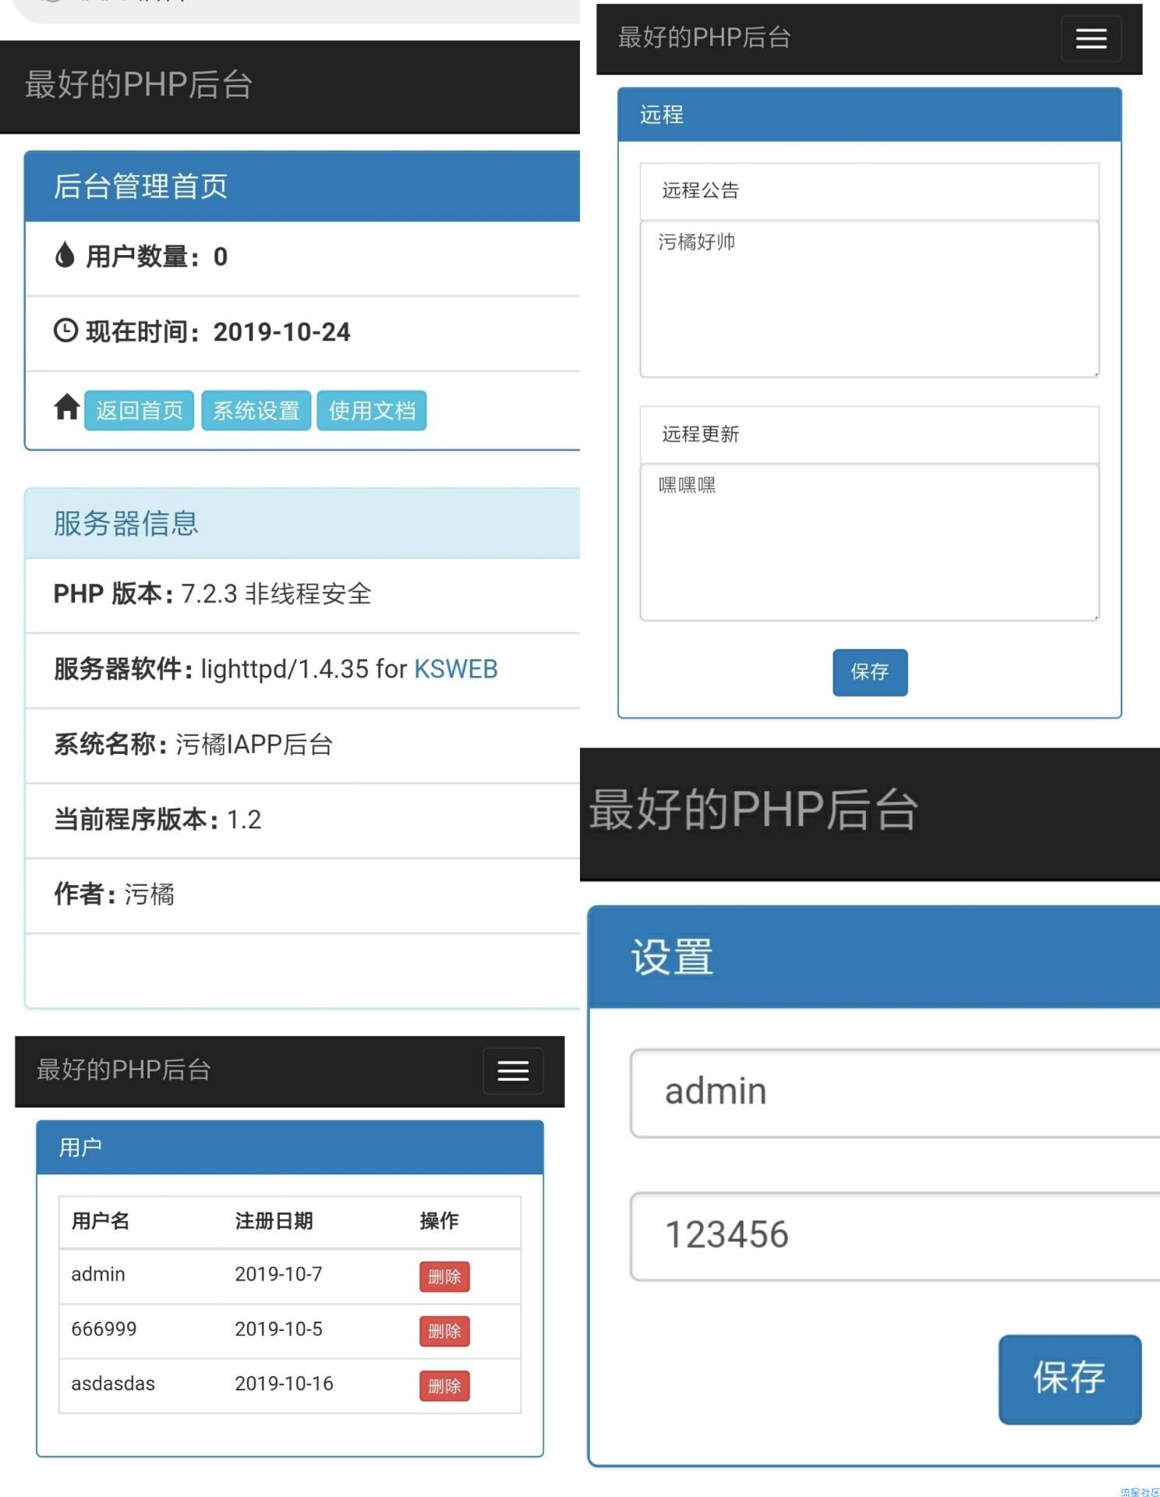Click the 远程 panel heading
This screenshot has width=1160, height=1497.
pos(869,115)
